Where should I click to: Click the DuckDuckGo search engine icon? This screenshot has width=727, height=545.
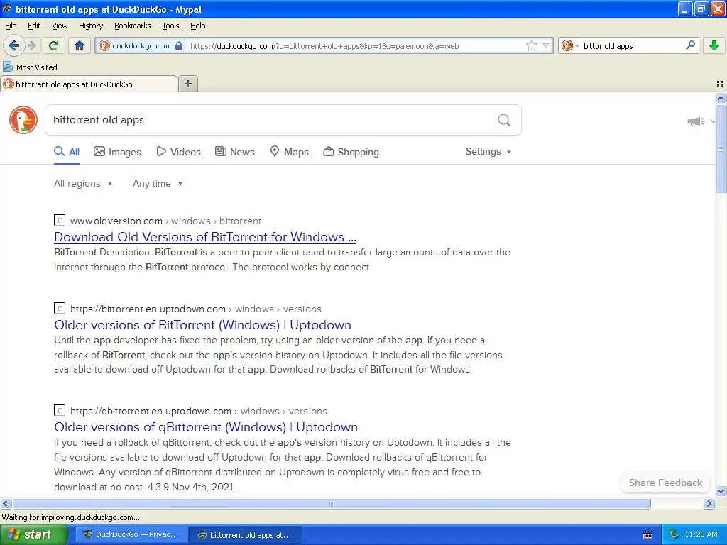point(567,45)
